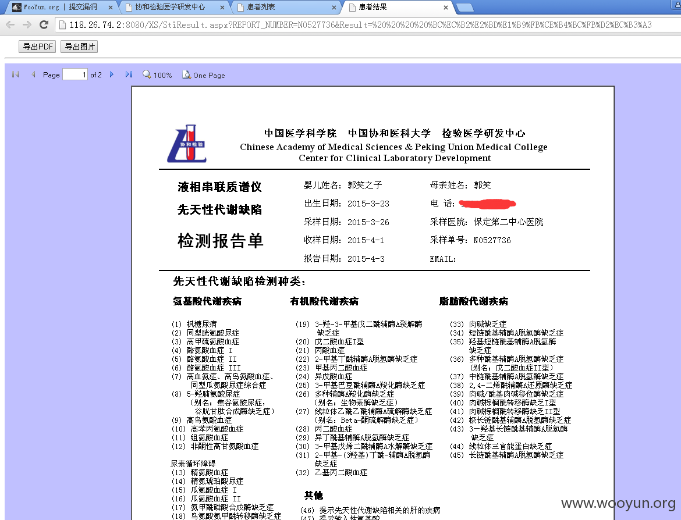Click the WooYun tab favicon
The height and width of the screenshot is (520, 681).
click(x=17, y=7)
